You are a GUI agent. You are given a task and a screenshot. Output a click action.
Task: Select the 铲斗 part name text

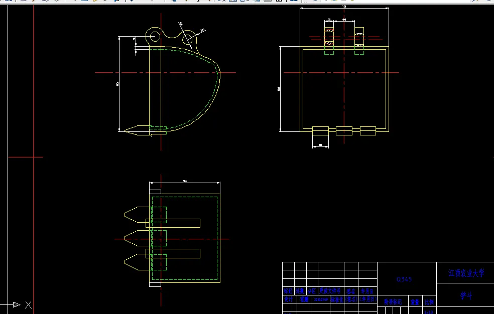(x=466, y=296)
